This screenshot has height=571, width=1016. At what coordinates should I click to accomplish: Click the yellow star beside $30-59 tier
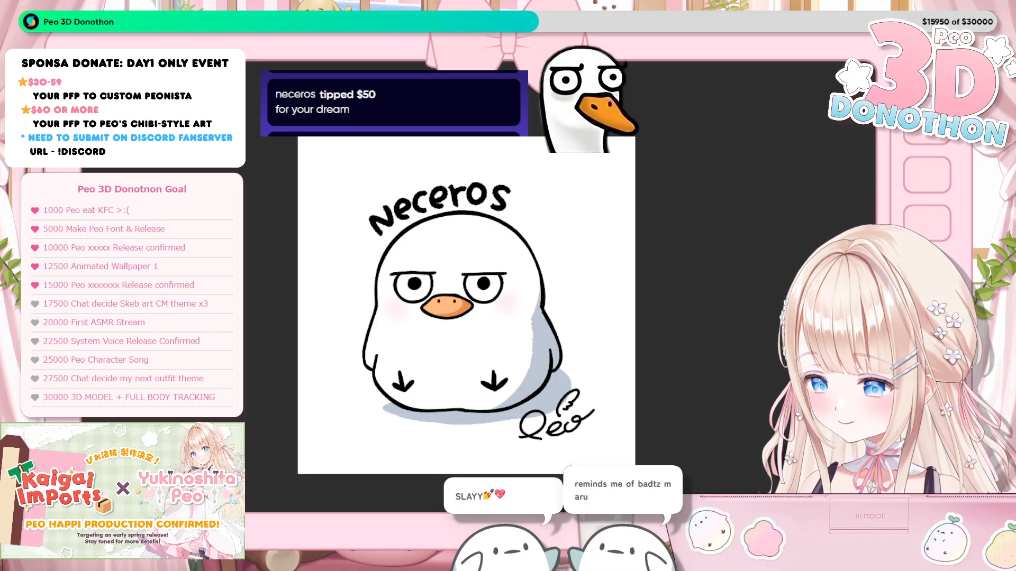(23, 82)
